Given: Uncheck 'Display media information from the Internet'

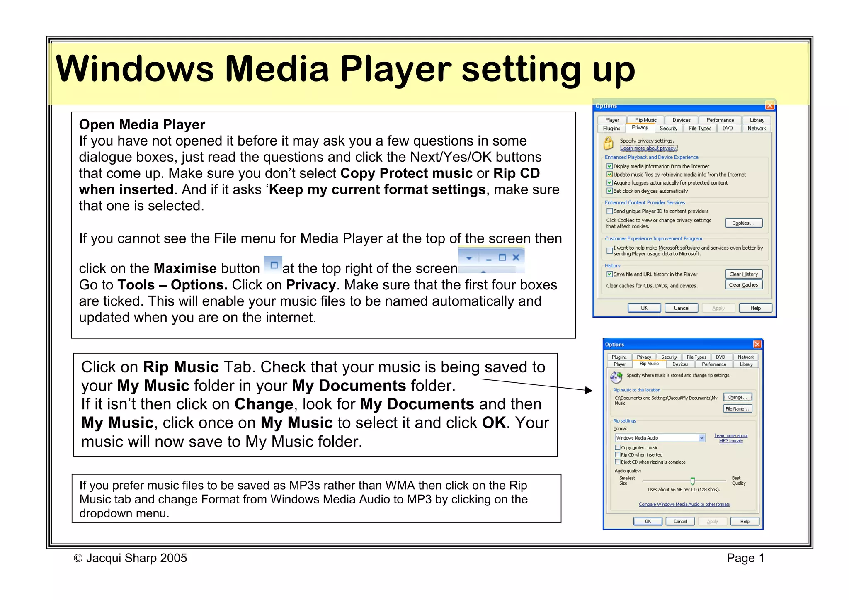Looking at the screenshot, I should click(x=609, y=166).
